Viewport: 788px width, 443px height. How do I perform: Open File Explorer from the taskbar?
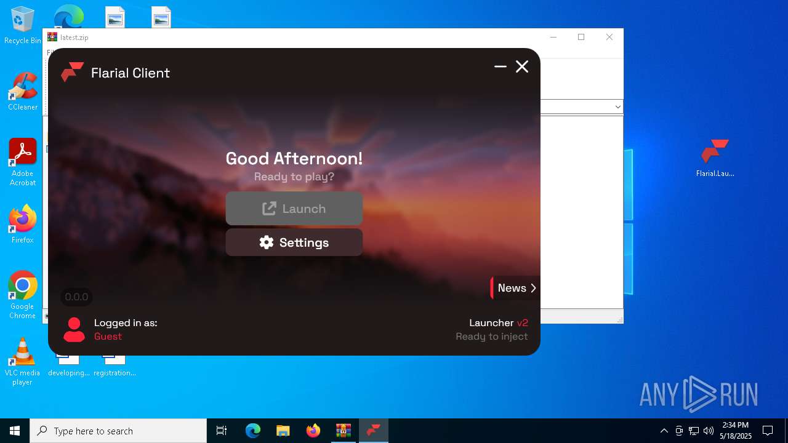tap(283, 431)
